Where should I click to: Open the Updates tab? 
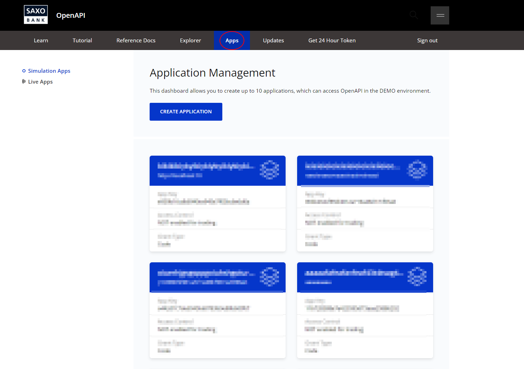273,41
